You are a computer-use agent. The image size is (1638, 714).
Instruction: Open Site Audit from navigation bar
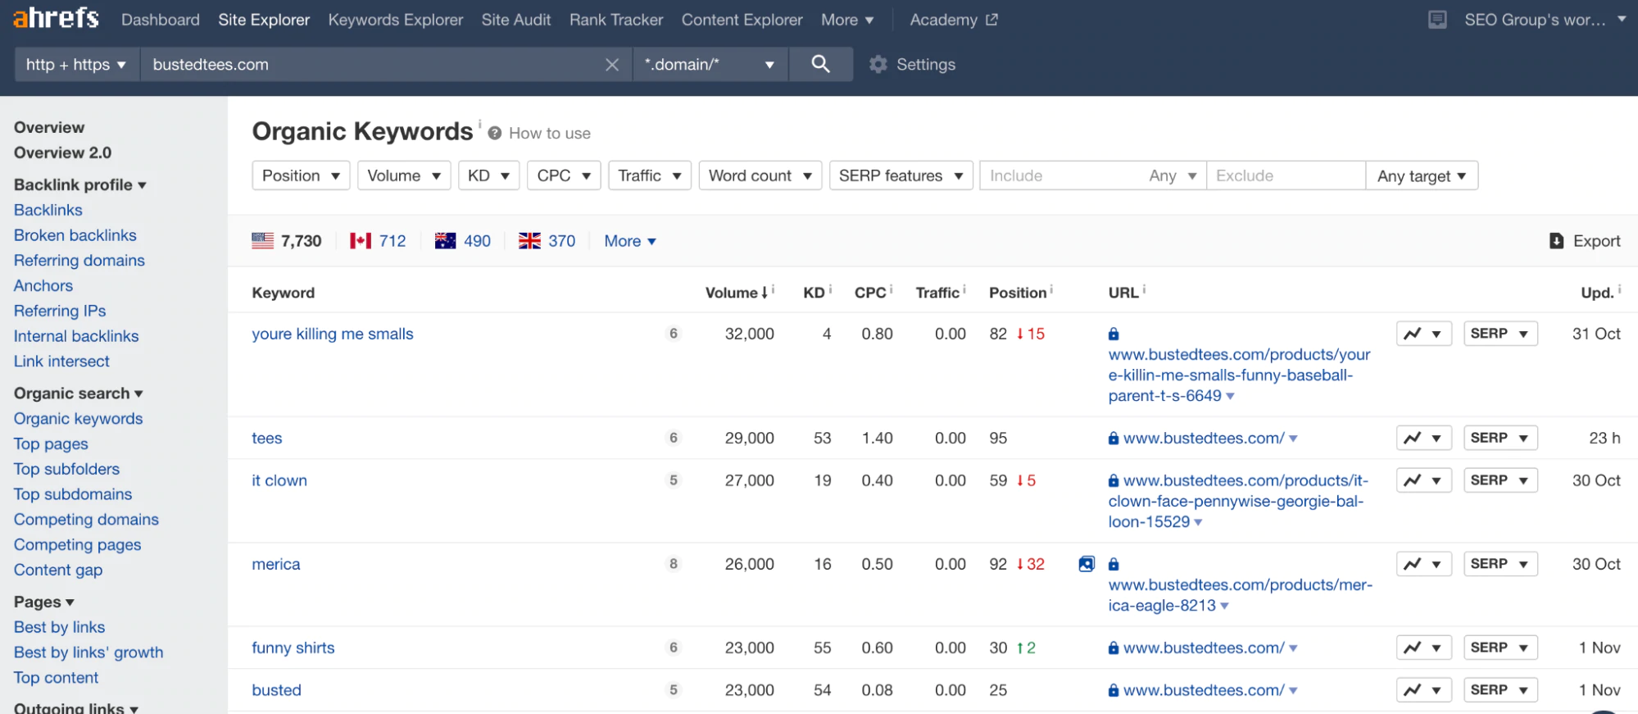coord(515,20)
